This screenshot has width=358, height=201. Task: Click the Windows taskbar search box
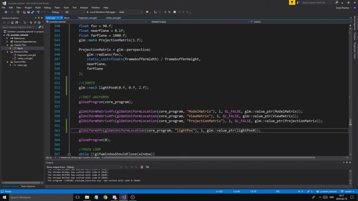(41, 197)
